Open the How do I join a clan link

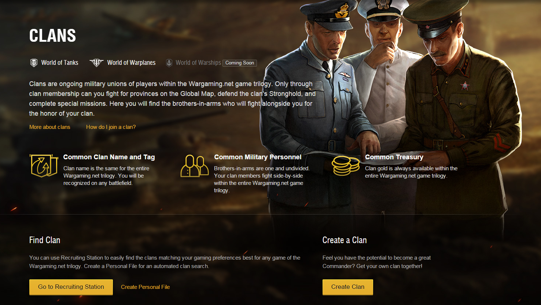point(111,127)
